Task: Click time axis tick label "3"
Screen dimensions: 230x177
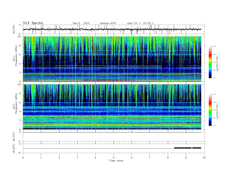Action: (x=78, y=158)
